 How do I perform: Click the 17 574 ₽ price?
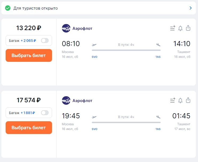coord(29,100)
